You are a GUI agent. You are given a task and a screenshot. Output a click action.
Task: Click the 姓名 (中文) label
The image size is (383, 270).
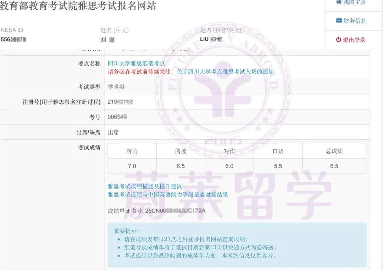[x=115, y=30]
